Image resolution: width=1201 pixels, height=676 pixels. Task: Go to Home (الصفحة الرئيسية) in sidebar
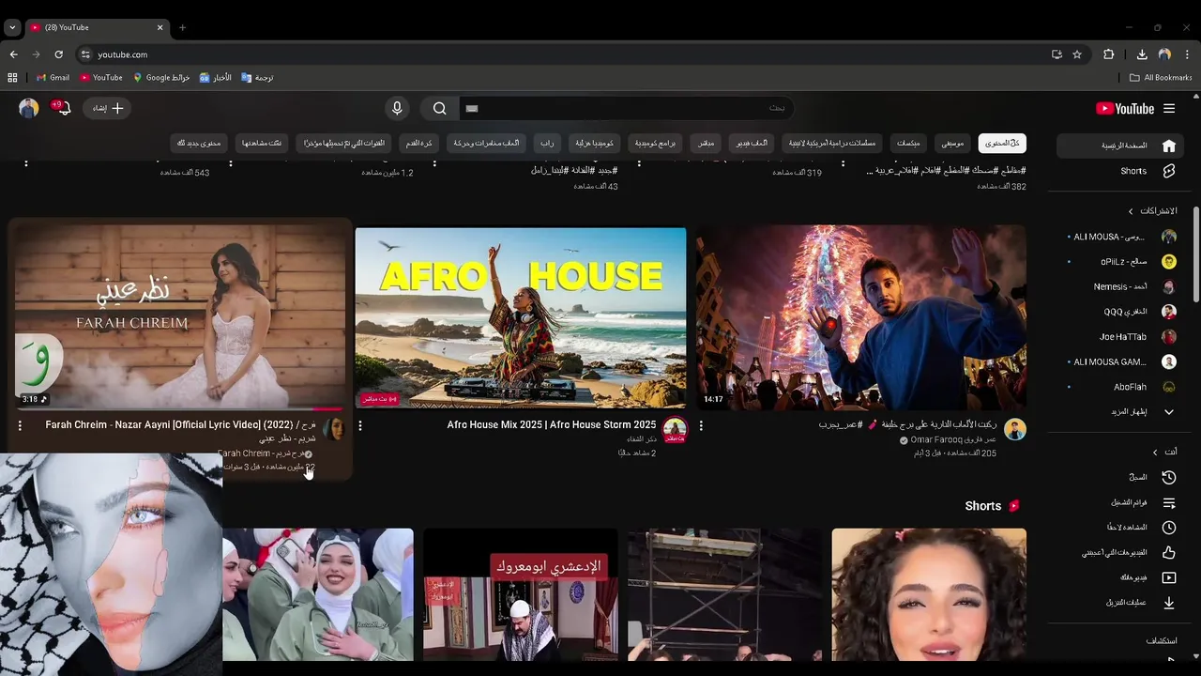tap(1122, 146)
